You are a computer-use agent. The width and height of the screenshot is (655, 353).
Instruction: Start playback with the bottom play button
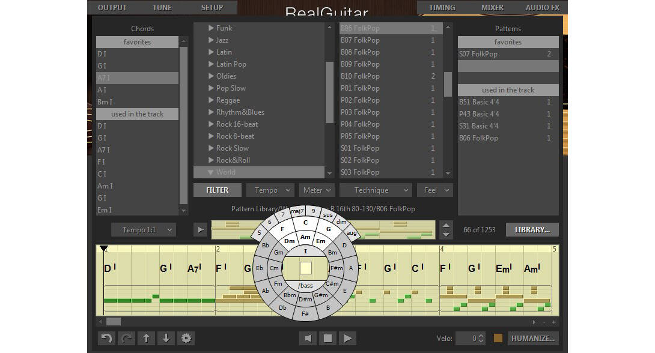pos(347,339)
